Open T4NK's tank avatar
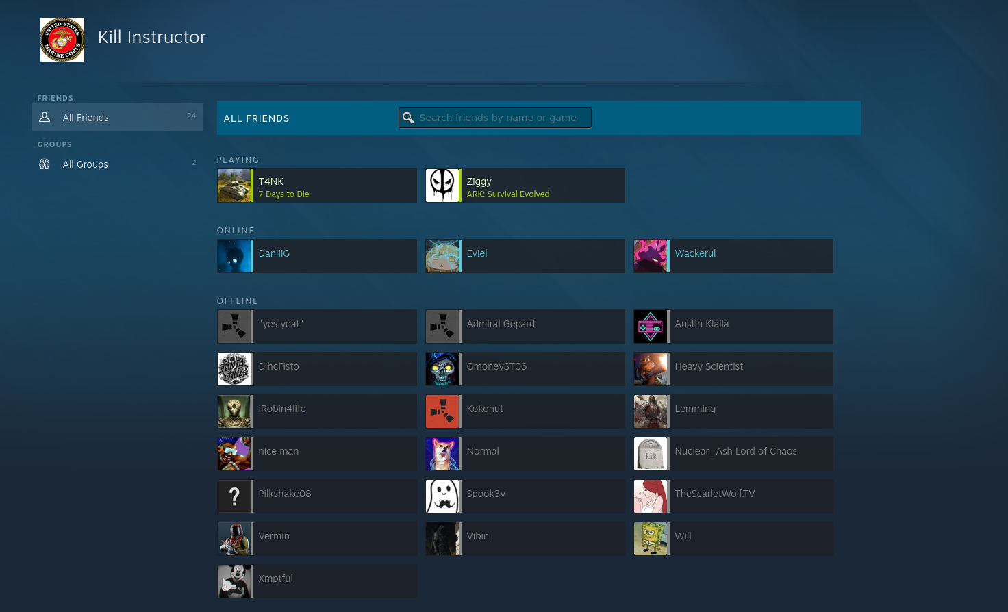This screenshot has width=1008, height=612. point(234,186)
